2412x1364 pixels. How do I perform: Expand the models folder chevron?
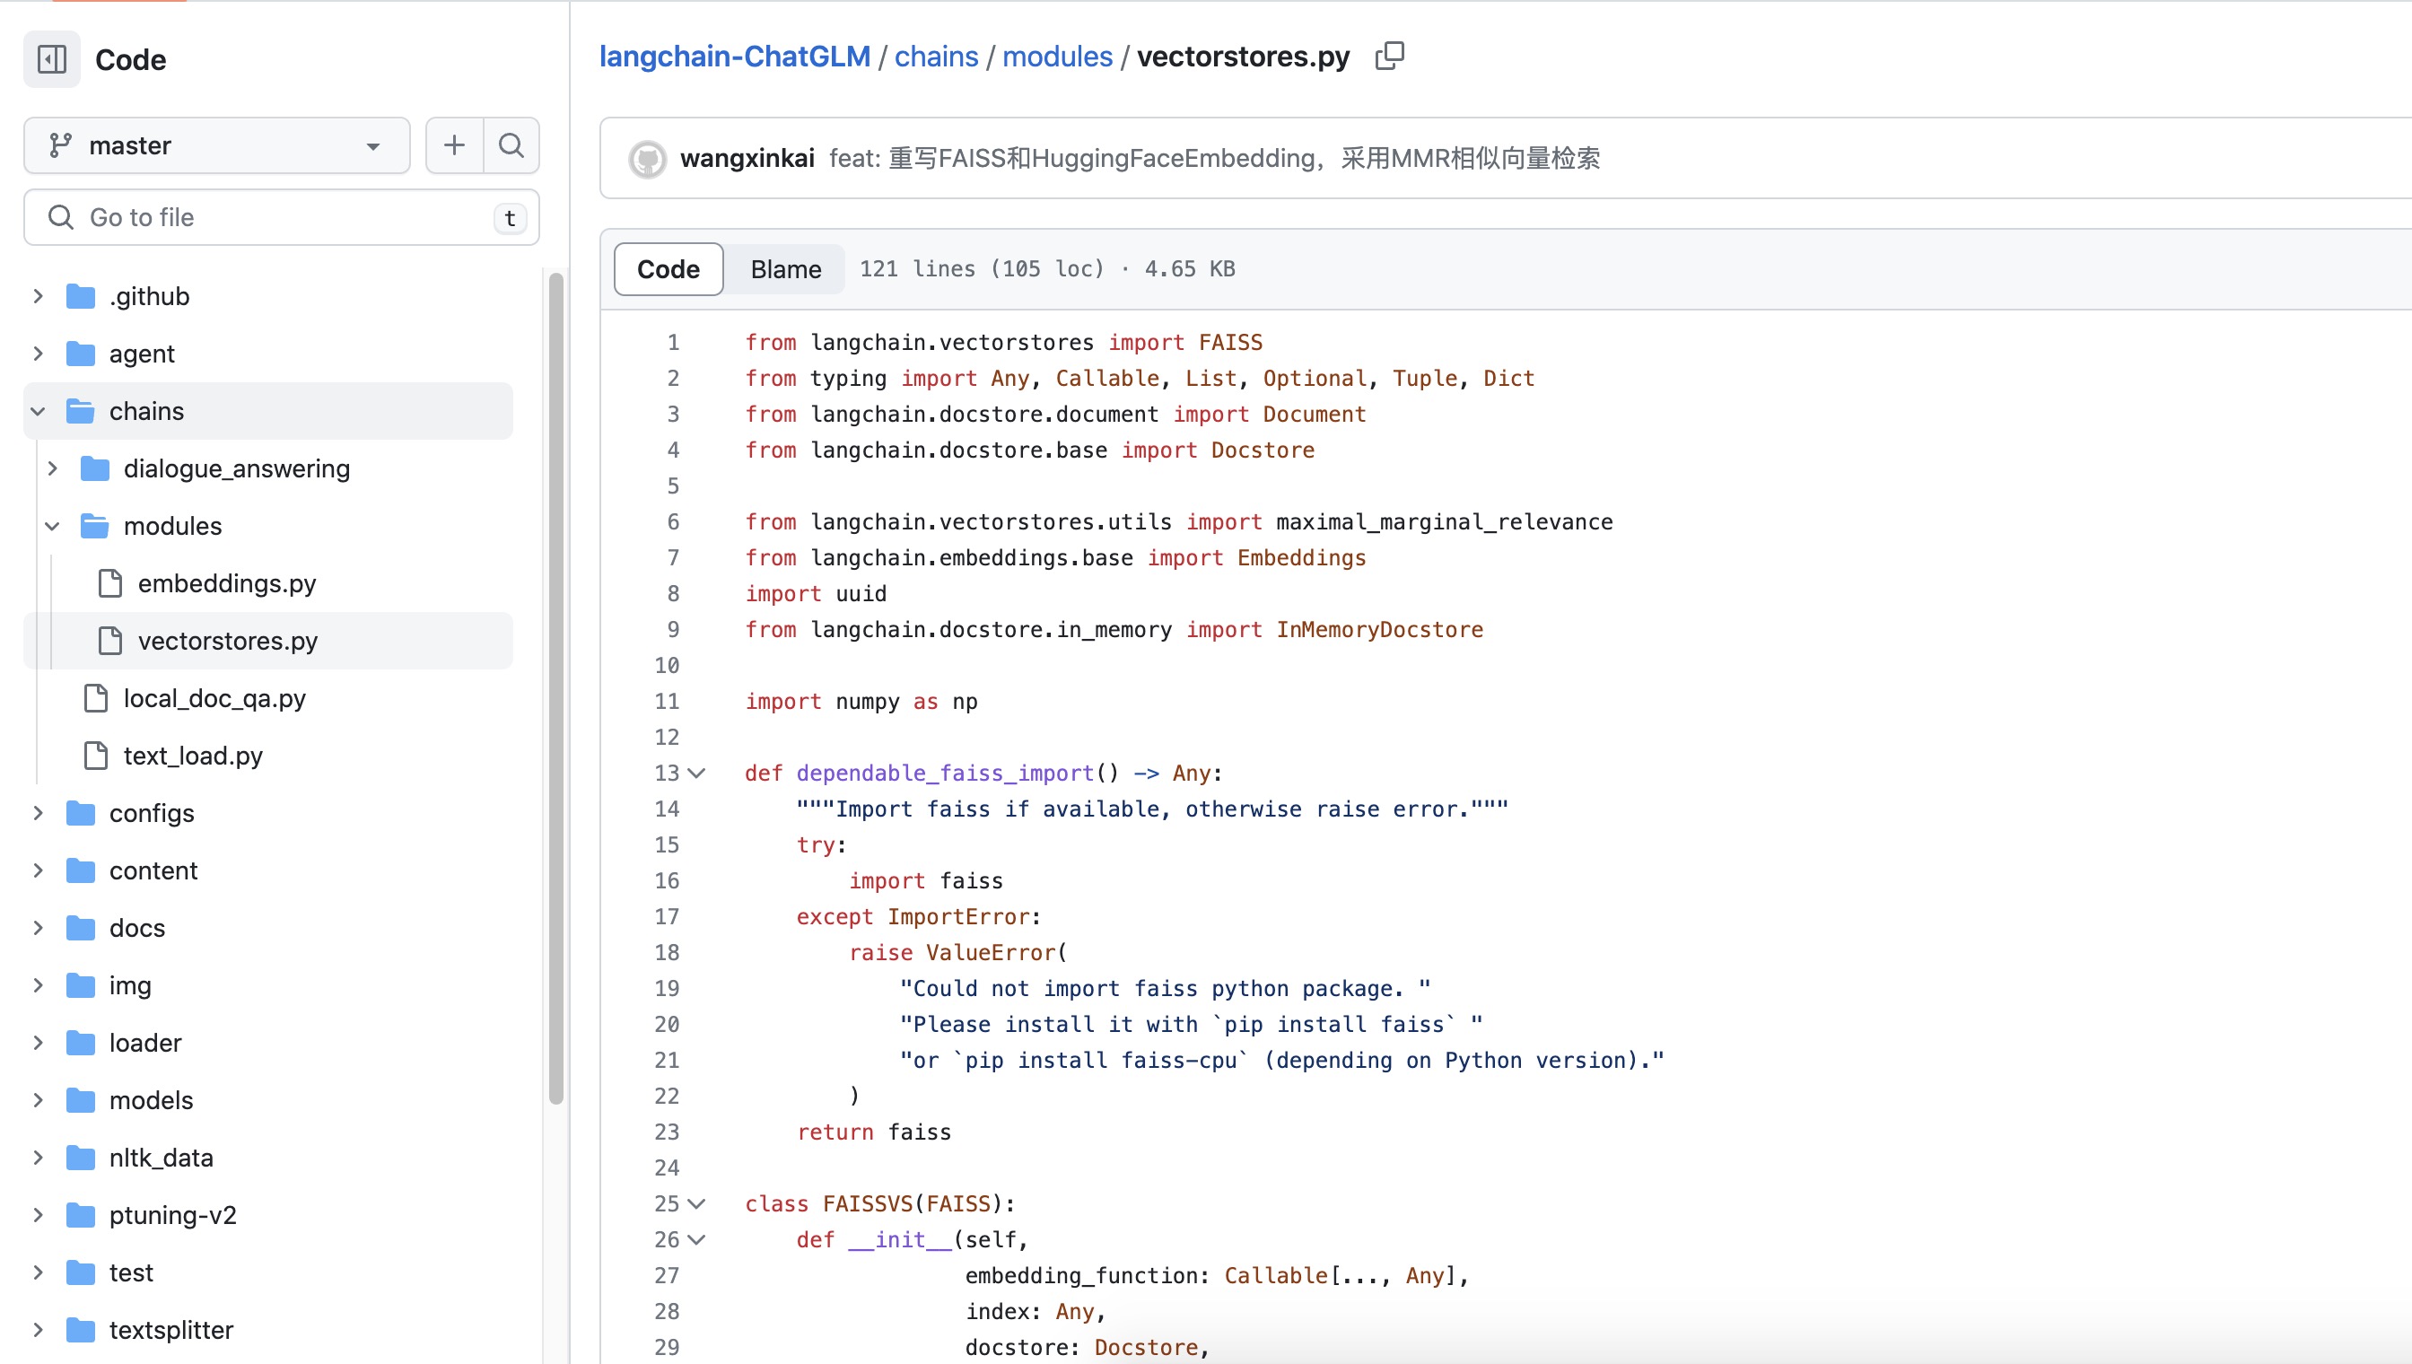39,1100
